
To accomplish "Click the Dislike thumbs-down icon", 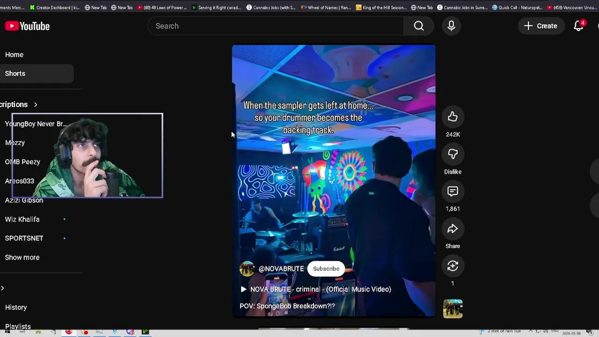I will 453,154.
